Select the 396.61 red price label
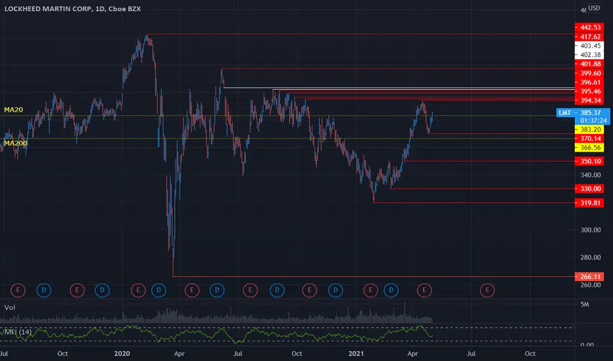613x361 pixels. click(589, 82)
